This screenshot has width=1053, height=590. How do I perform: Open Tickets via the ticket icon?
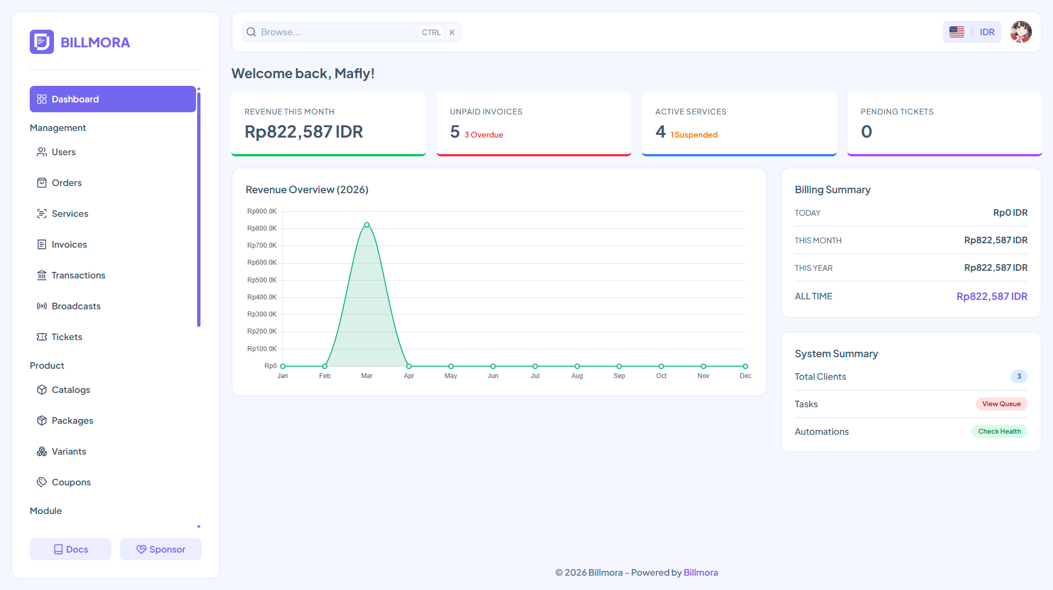click(x=42, y=337)
